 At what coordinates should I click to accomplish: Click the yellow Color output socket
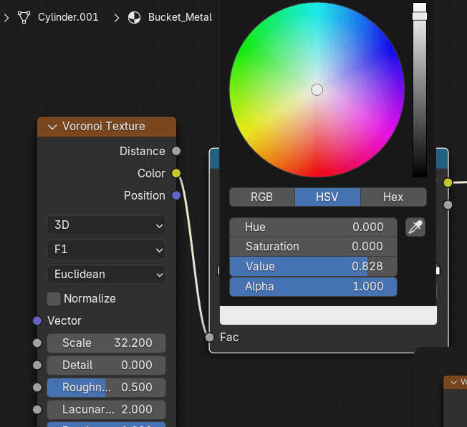point(176,173)
